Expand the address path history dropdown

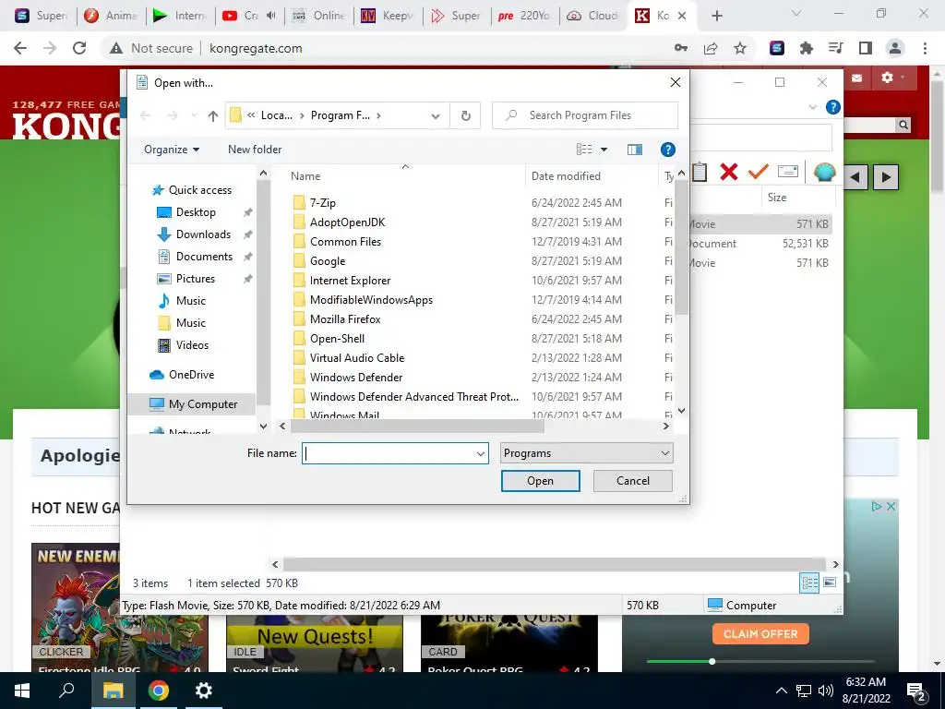(x=436, y=115)
